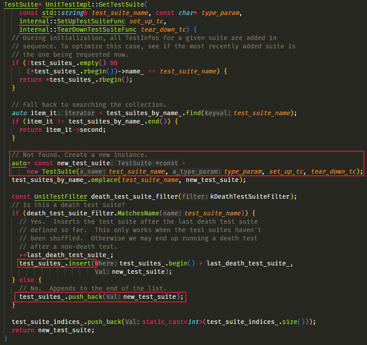367x345 pixels.
Task: Click the UnitTestFilter type name
Action: click(61, 196)
